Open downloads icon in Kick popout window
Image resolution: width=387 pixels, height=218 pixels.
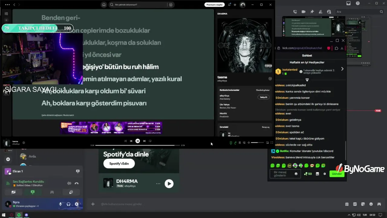[x=342, y=48]
